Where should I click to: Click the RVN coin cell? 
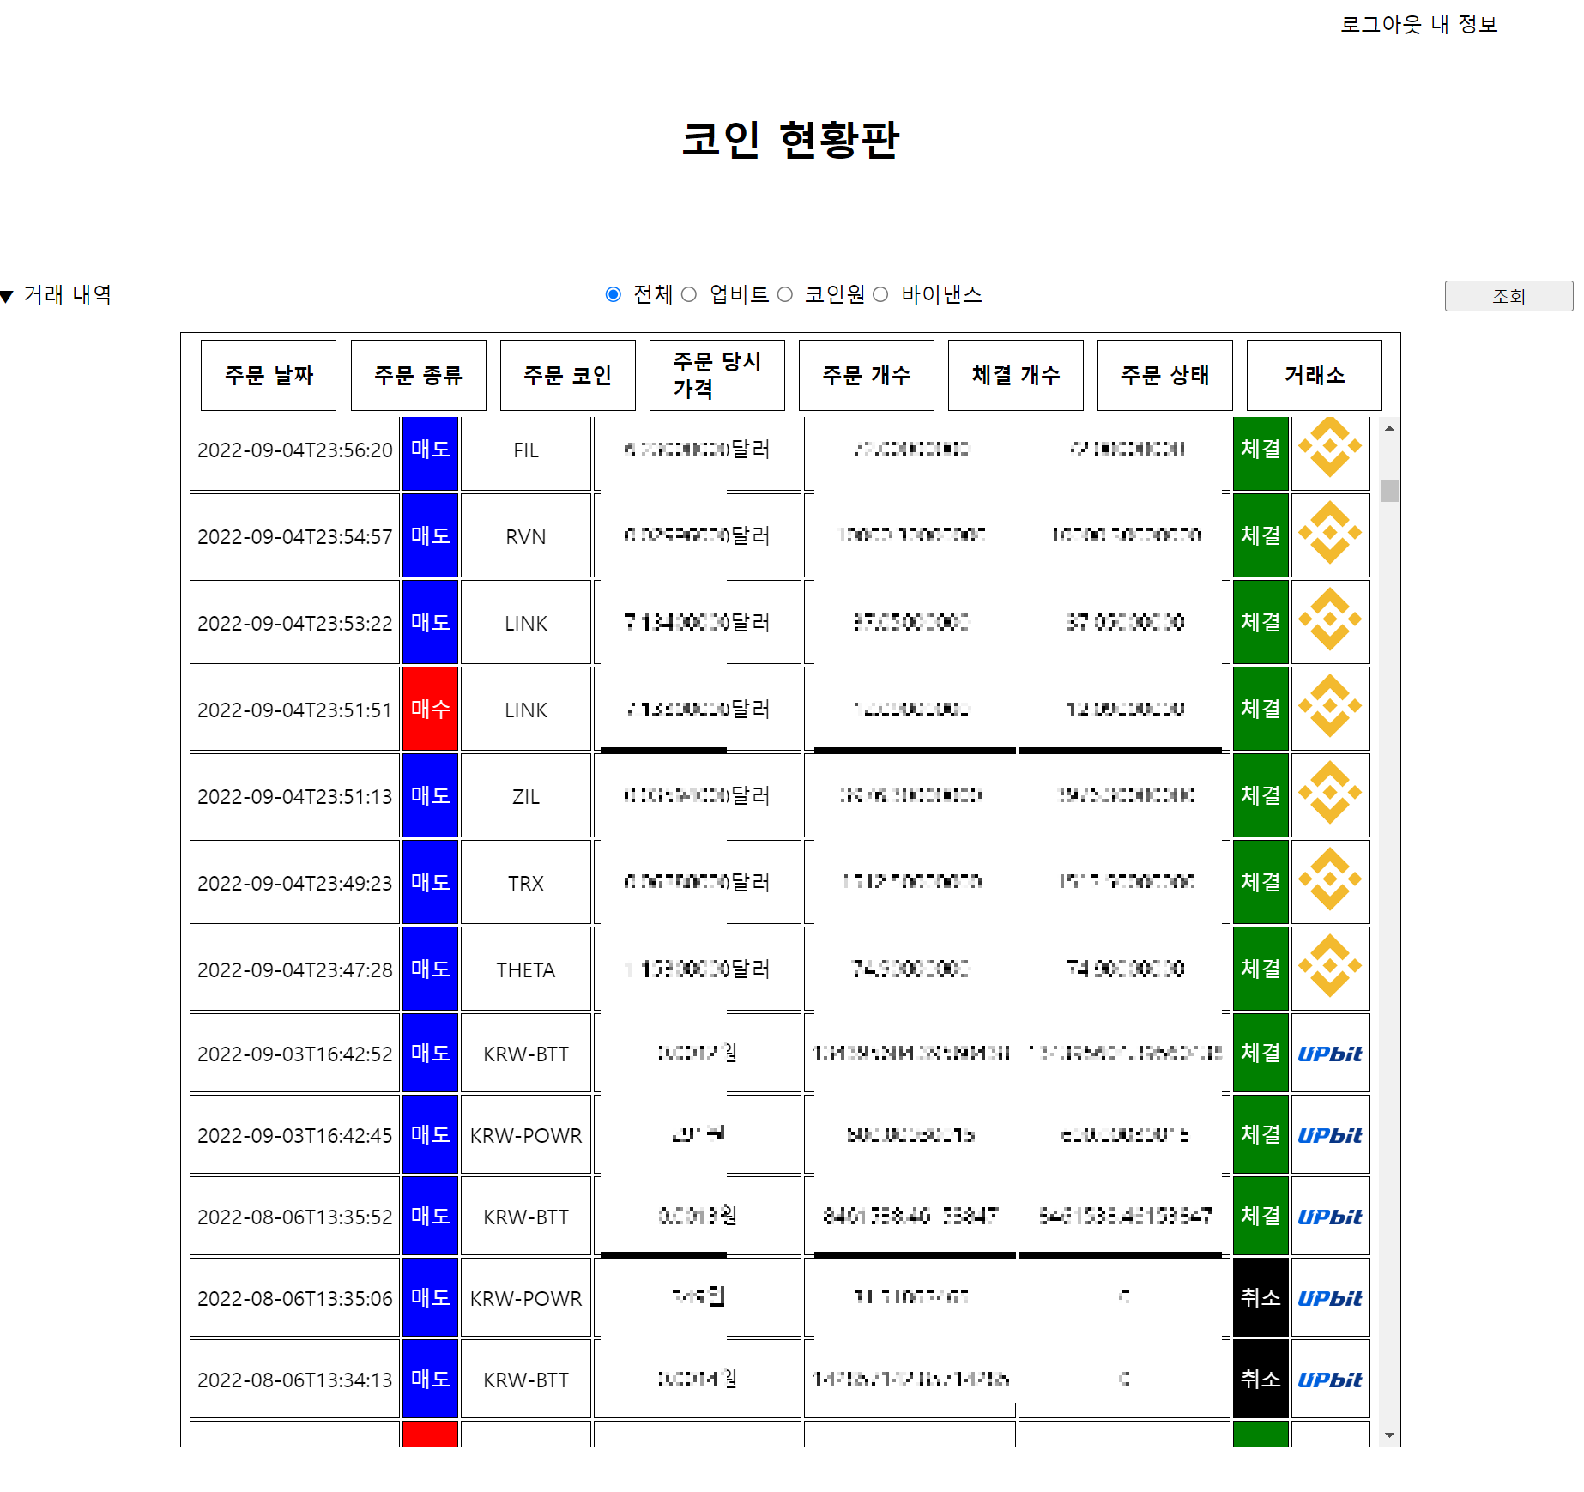tap(526, 537)
